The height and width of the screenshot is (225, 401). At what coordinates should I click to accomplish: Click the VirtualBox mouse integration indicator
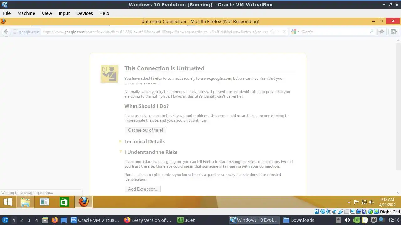pyautogui.click(x=371, y=212)
